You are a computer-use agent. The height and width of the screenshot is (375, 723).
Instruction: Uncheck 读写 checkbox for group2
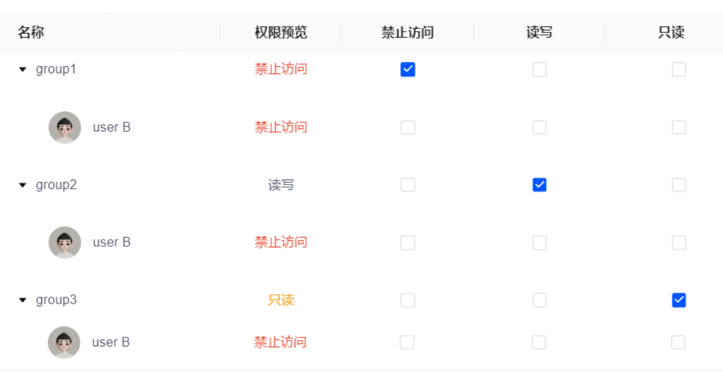point(539,185)
